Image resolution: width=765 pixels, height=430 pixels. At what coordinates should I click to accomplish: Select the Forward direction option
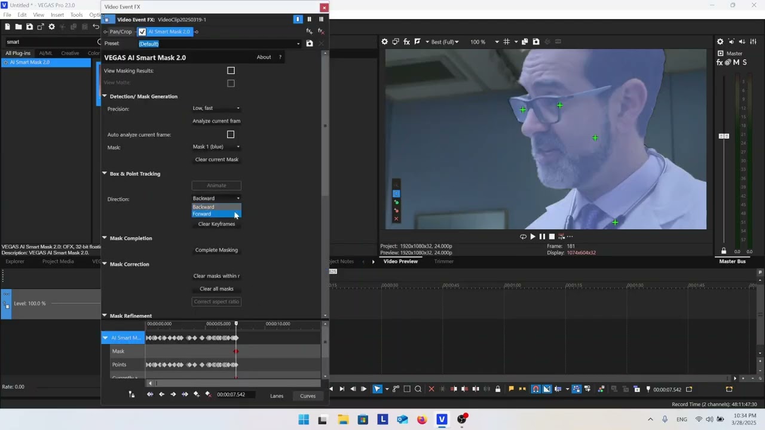click(x=216, y=214)
